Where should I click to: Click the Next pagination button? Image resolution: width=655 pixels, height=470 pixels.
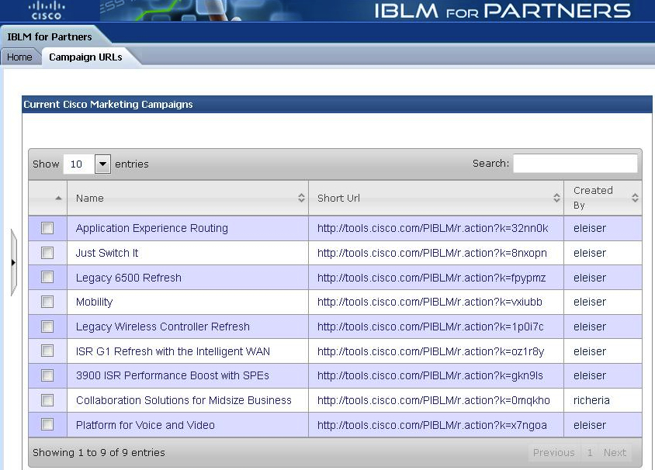pos(615,452)
